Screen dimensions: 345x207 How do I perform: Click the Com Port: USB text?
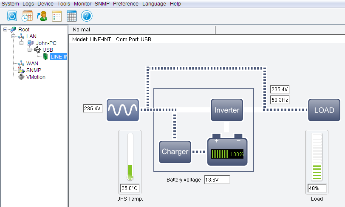coord(133,39)
